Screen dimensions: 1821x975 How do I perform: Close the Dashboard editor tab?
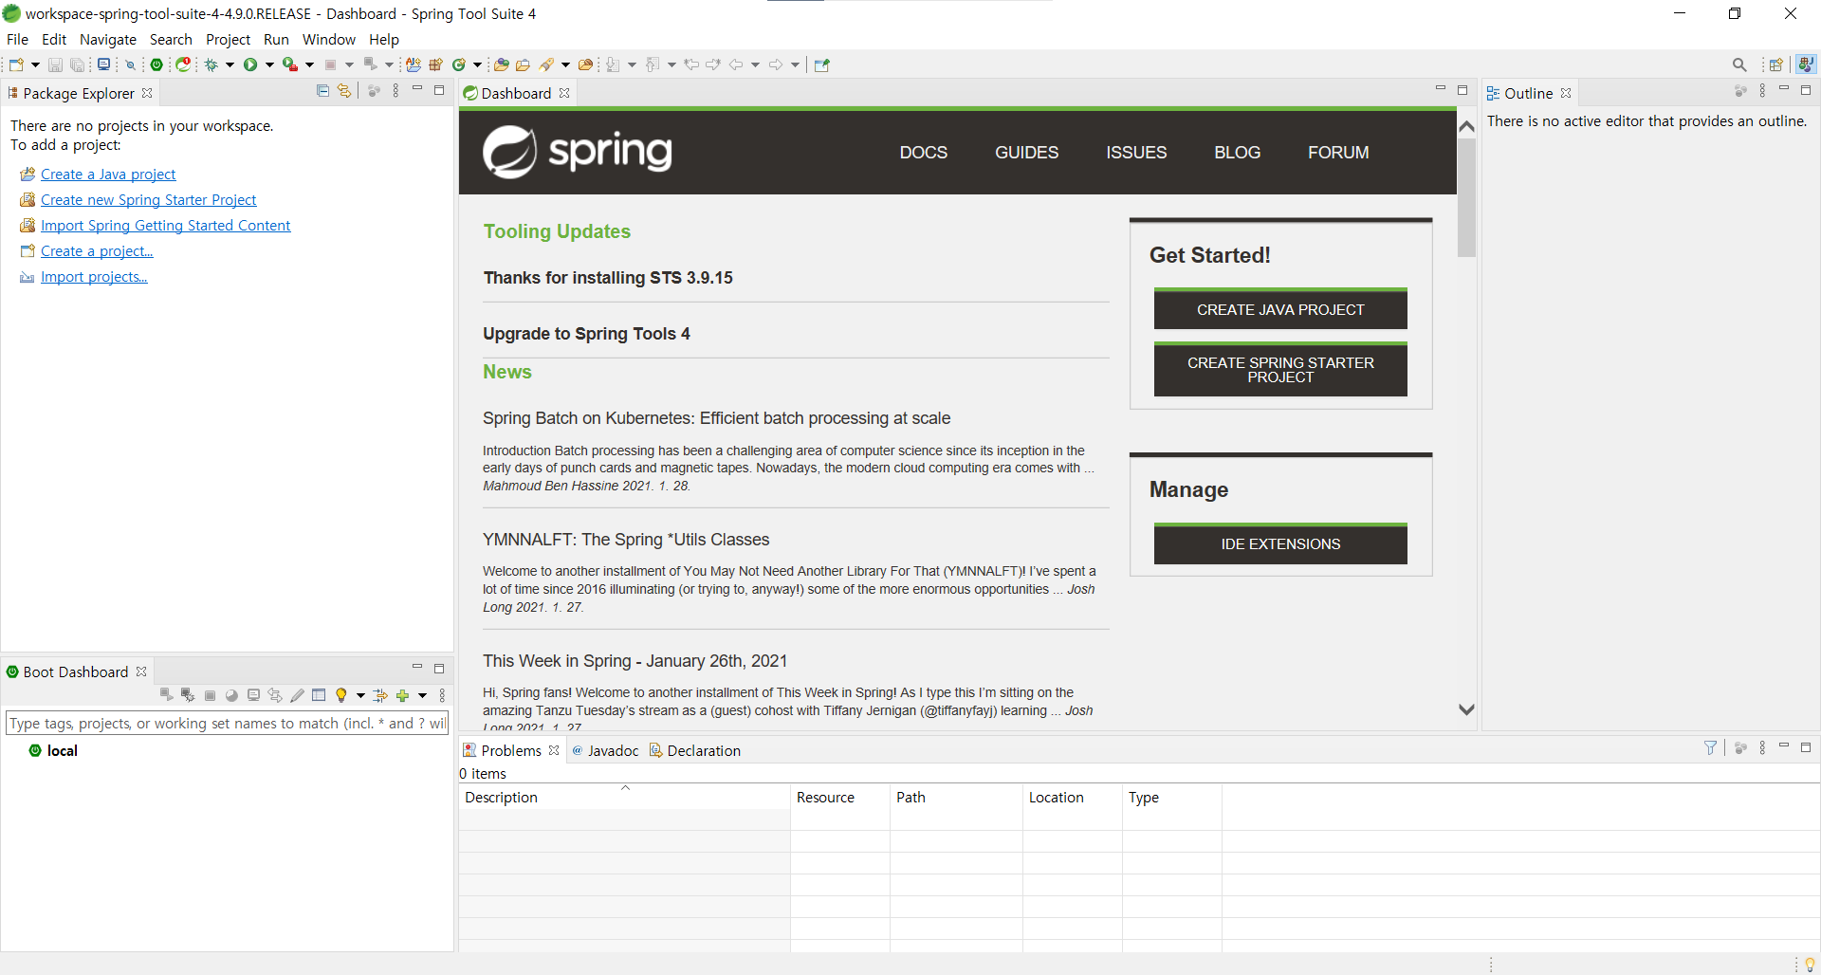(564, 93)
